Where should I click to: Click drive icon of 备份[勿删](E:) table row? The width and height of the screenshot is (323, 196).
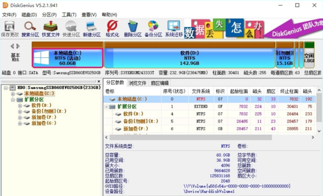[x=118, y=121]
